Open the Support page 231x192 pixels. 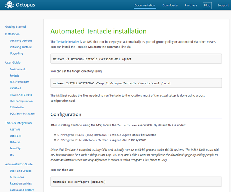tap(223, 5)
